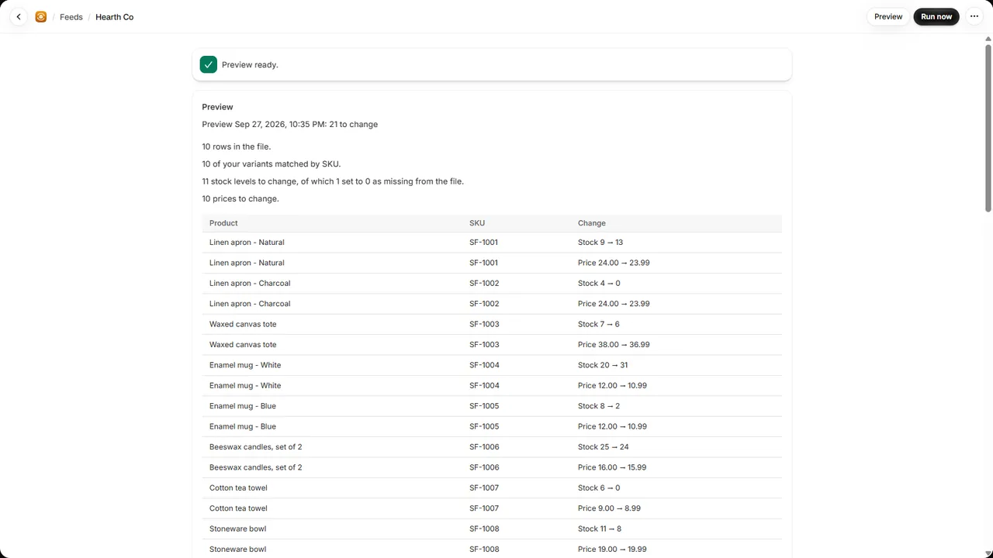Click the '10 rows in the file.' line
Screen dimensions: 993x558
[x=237, y=146]
